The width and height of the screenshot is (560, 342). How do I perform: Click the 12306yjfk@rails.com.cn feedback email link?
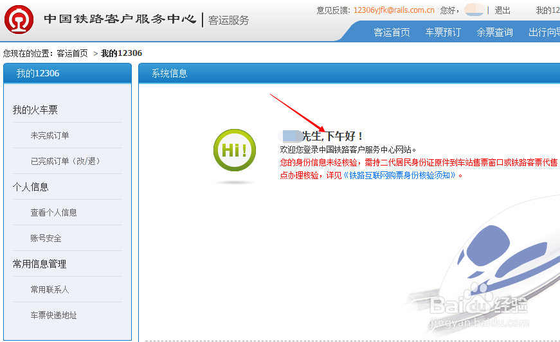(394, 10)
